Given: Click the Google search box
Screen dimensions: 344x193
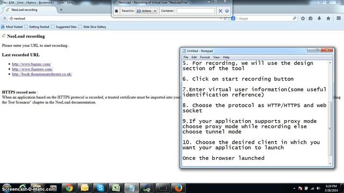Looking at the screenshot, I should tap(264, 19).
